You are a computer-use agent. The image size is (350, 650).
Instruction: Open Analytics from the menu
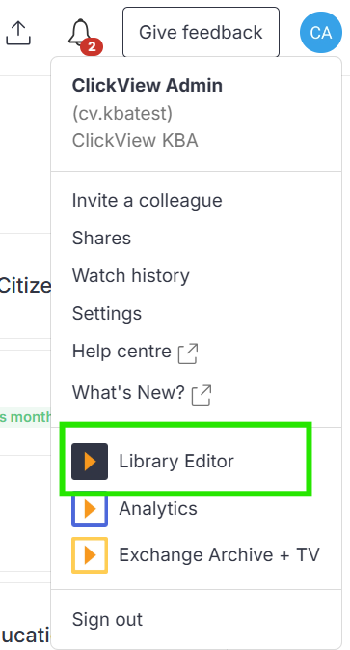pos(158,509)
